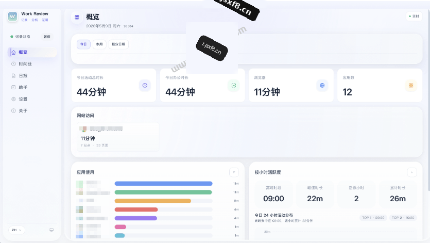Click the peak time 09:00 tile
430x243 pixels.
point(273,195)
